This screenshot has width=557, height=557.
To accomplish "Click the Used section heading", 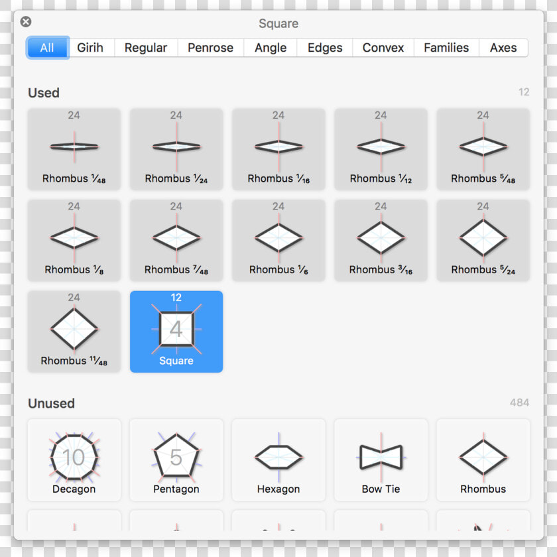I will coord(44,93).
